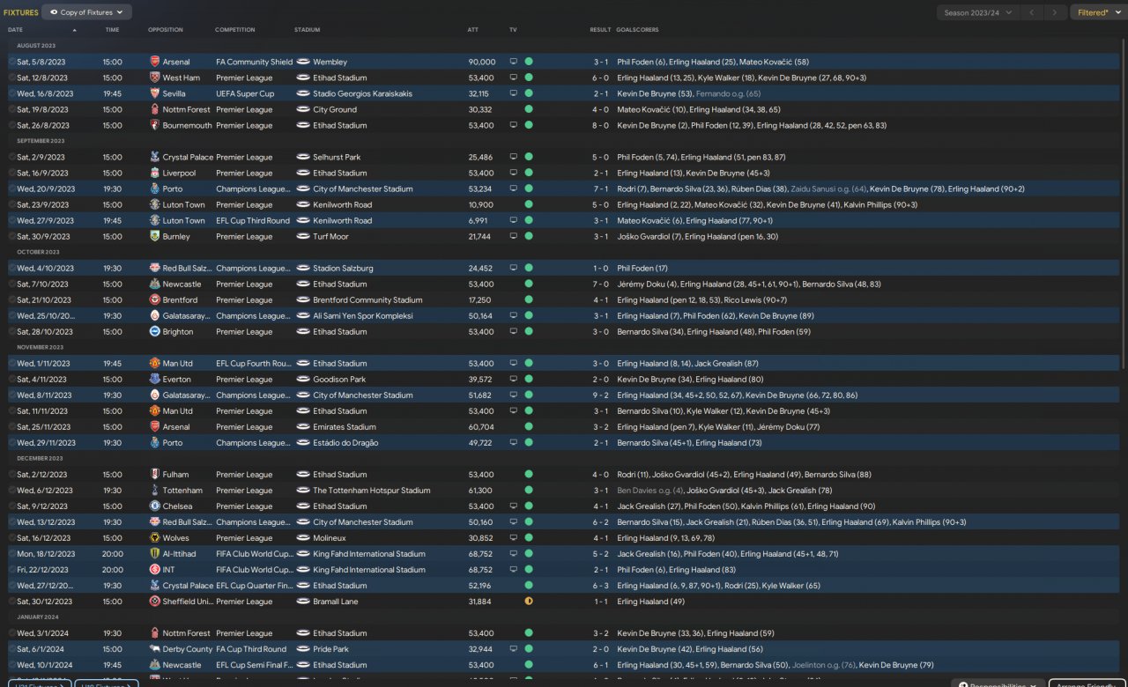Open the Sheffield Utd club badge

[155, 602]
